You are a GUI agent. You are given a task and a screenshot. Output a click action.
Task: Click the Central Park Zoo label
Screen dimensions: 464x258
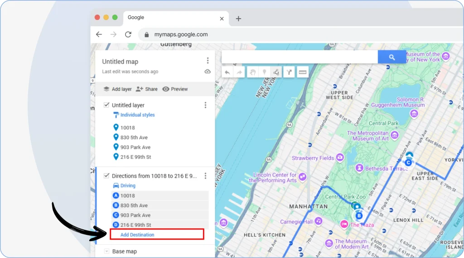point(345,197)
